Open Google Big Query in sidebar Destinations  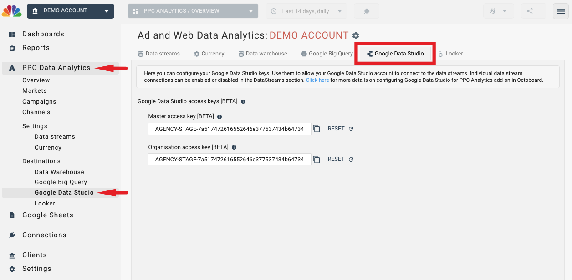pyautogui.click(x=61, y=182)
